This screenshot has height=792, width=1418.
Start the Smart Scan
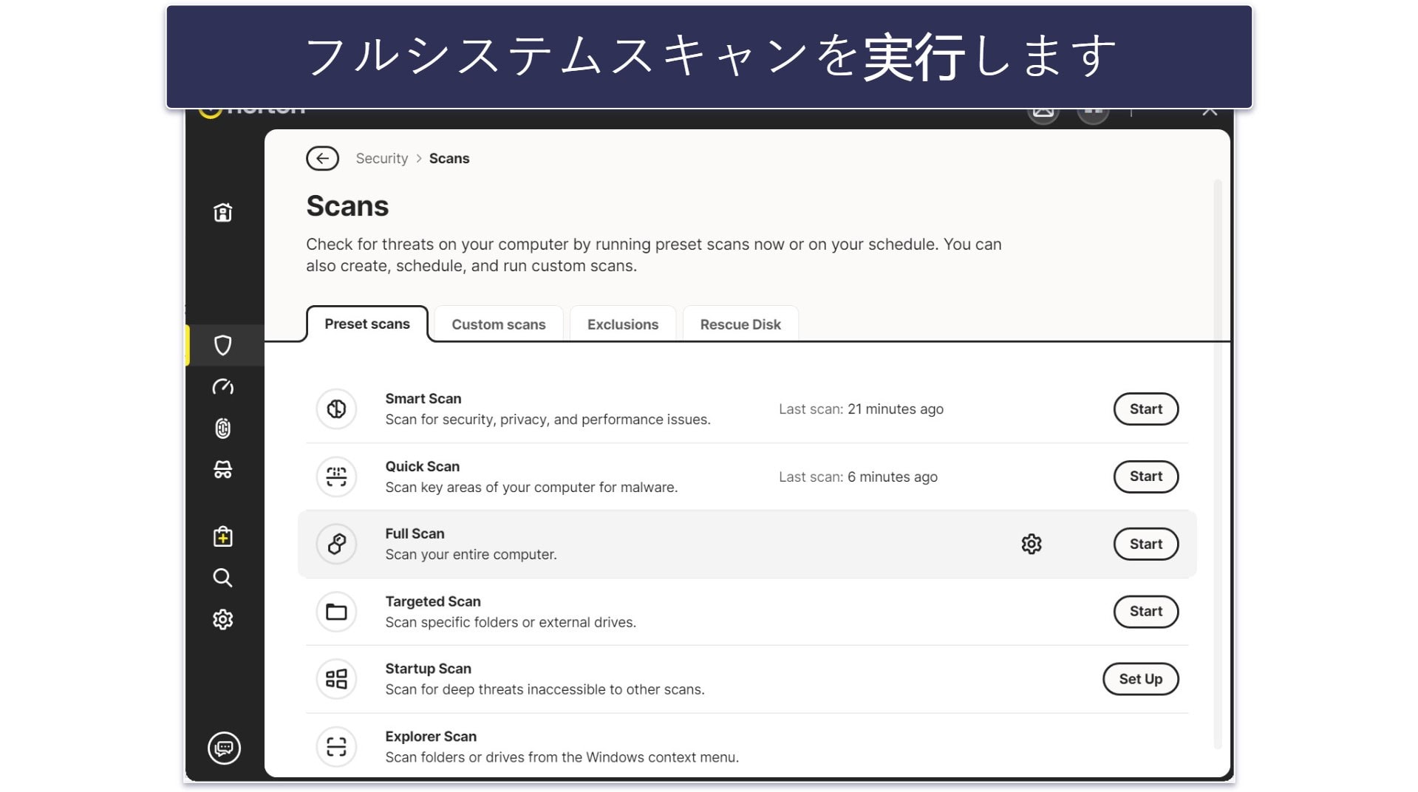point(1145,409)
